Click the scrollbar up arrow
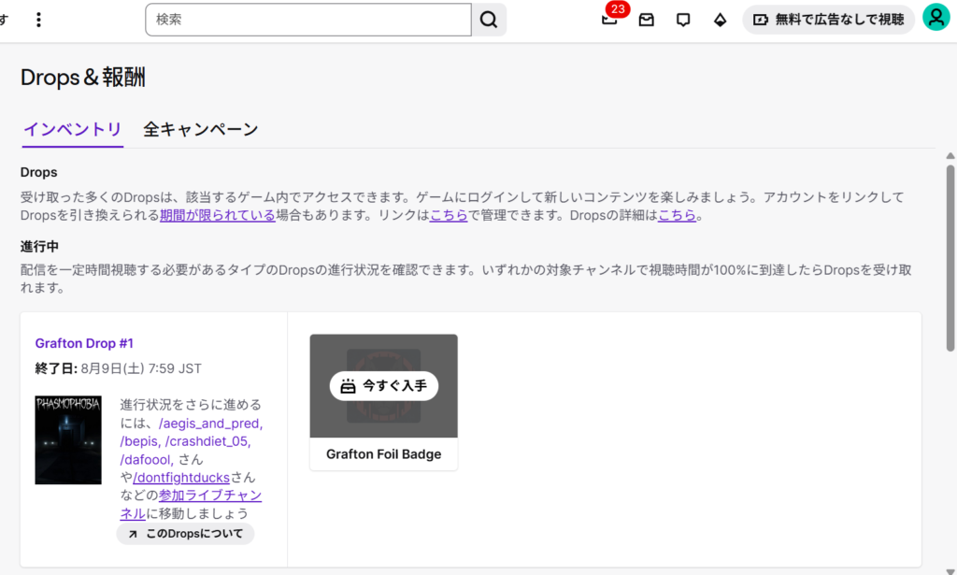 click(950, 156)
